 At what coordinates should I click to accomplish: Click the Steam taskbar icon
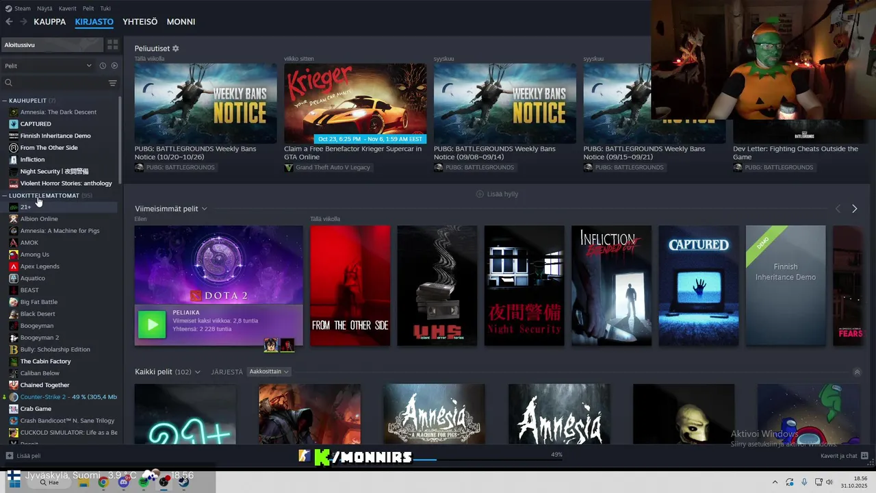[184, 482]
